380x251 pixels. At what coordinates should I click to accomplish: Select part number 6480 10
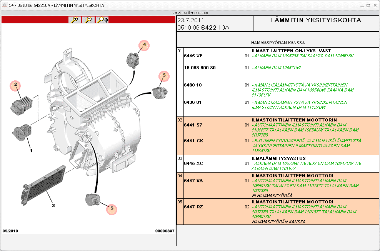pos(193,85)
